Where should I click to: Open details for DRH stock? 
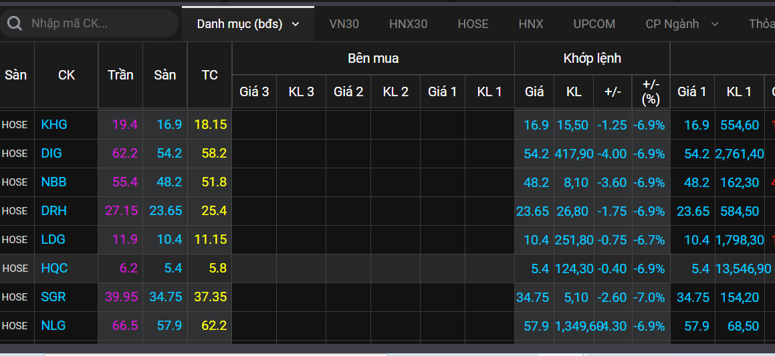(x=53, y=211)
